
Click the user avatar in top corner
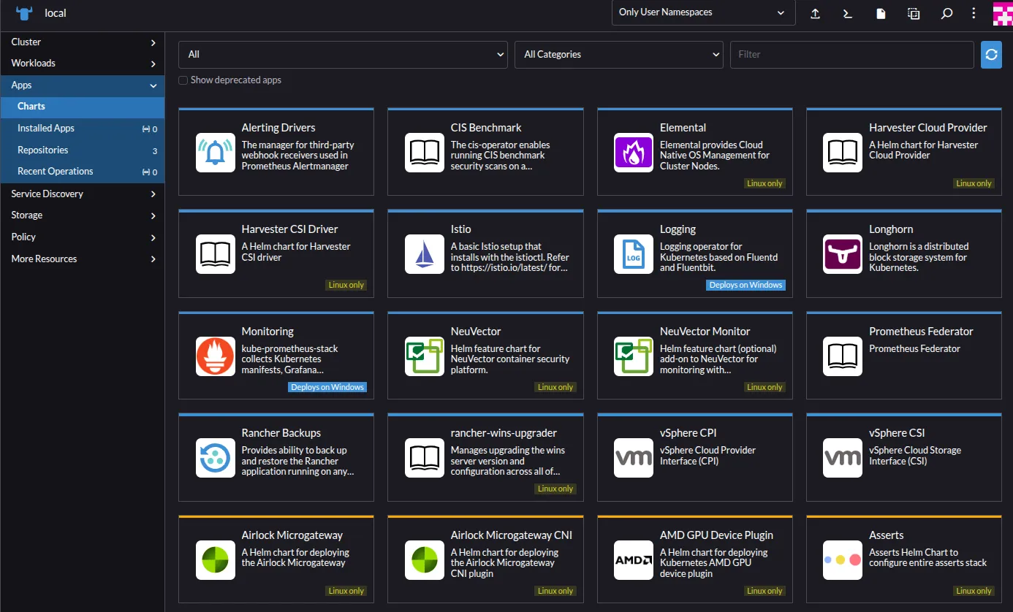(x=1002, y=13)
